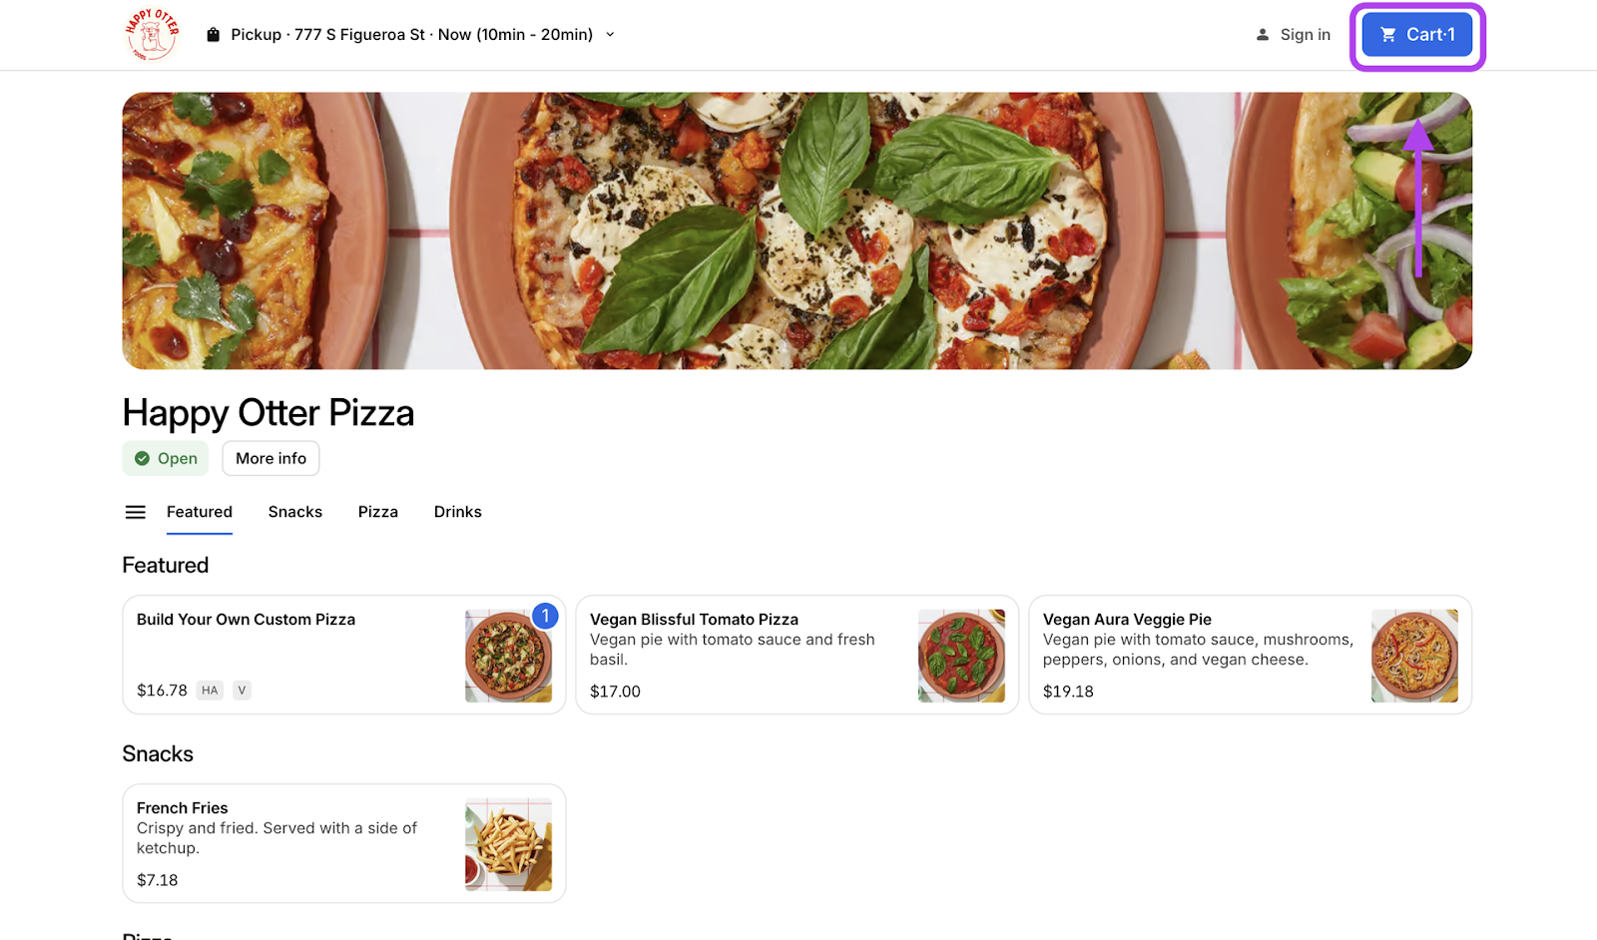Click the shopping bag pickup icon
The width and height of the screenshot is (1597, 940).
point(213,35)
